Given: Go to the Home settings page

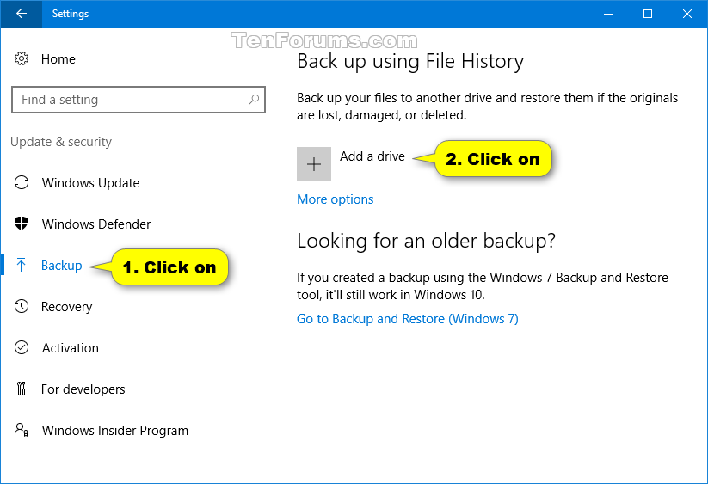Looking at the screenshot, I should click(x=58, y=59).
